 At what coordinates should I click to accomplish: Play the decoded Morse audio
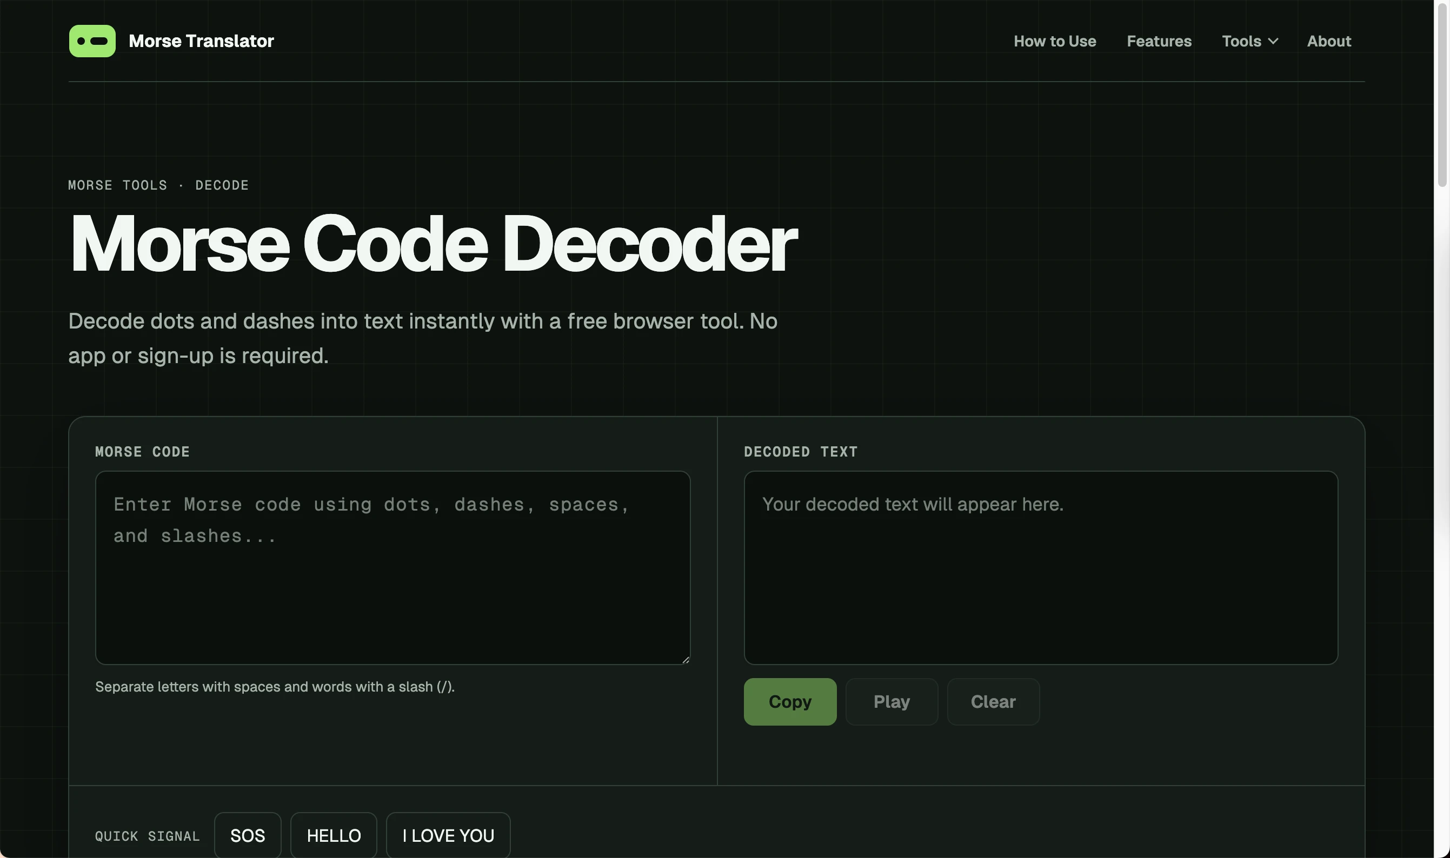892,701
